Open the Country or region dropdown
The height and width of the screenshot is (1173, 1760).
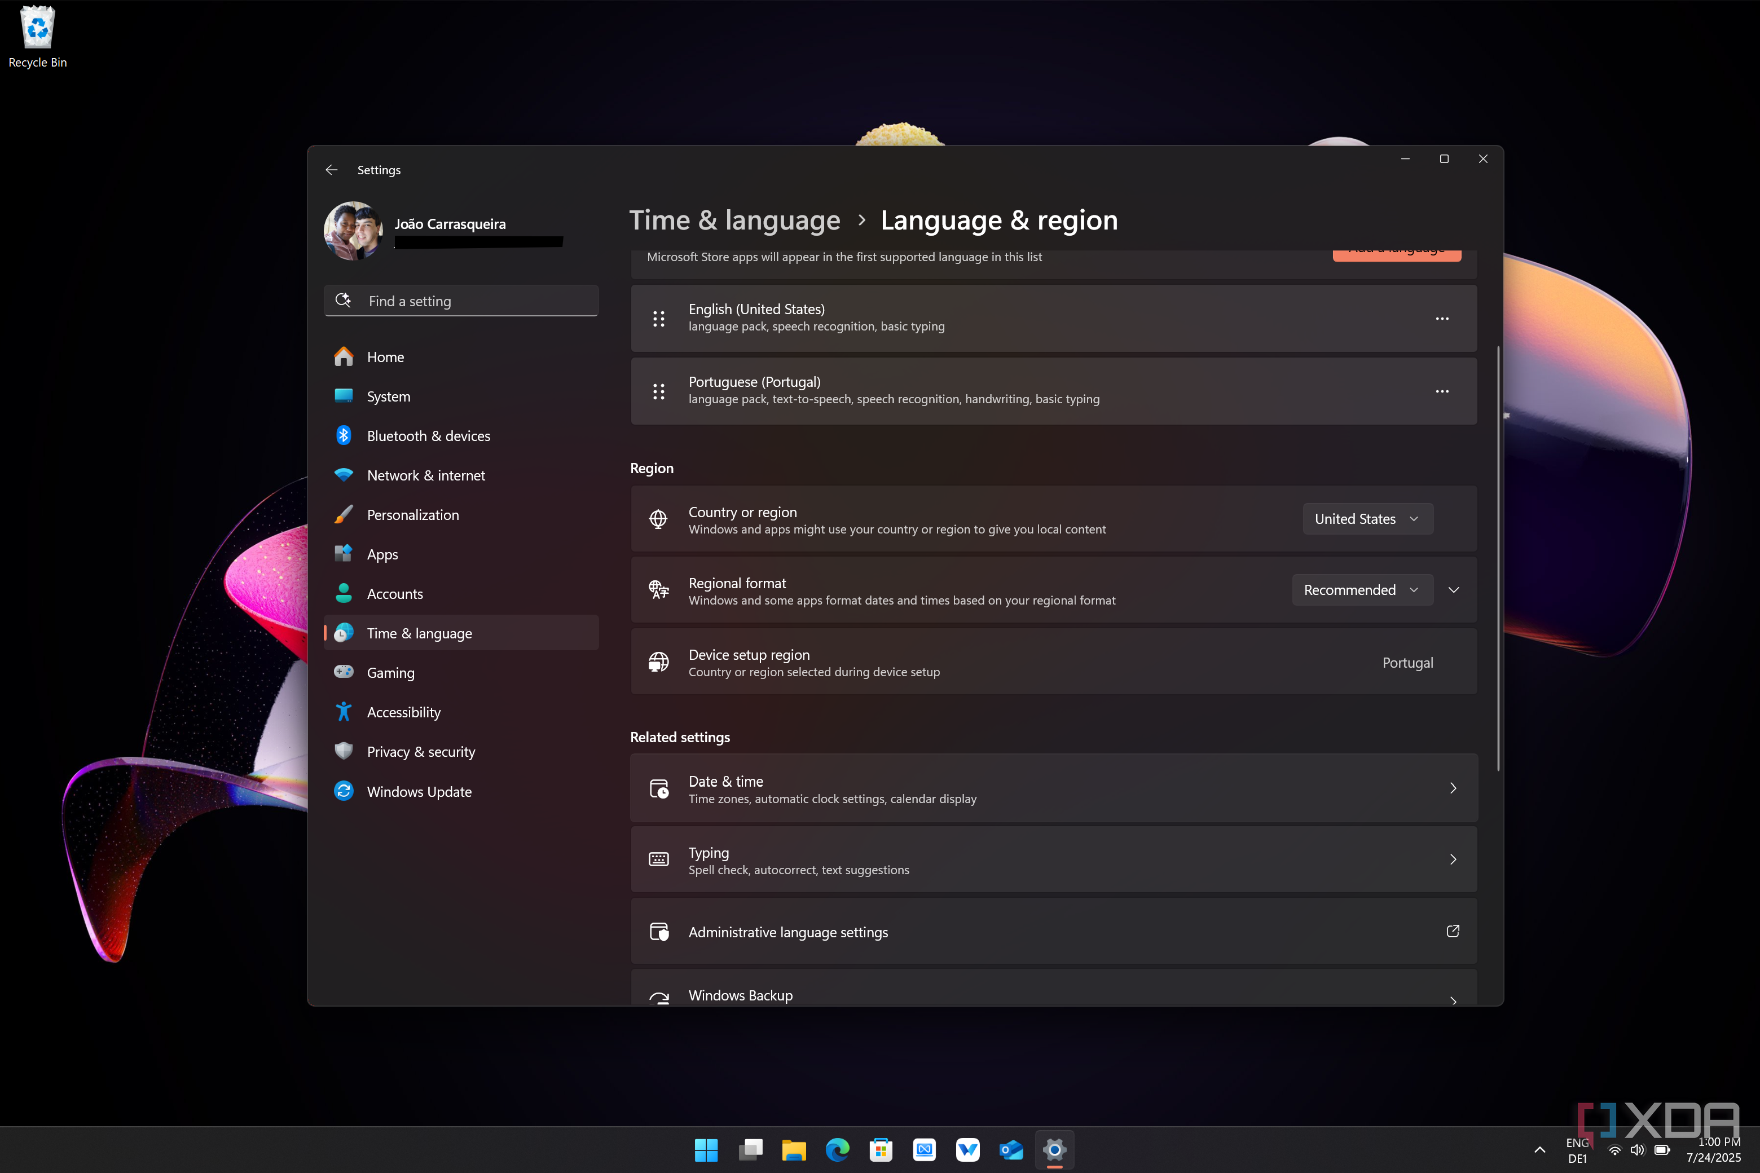coord(1367,518)
